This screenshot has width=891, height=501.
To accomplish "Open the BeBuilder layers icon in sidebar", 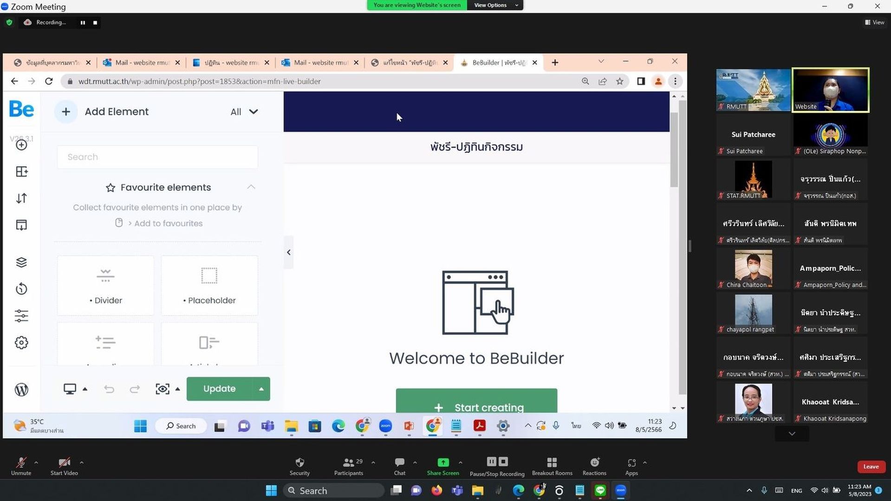I will pos(21,262).
